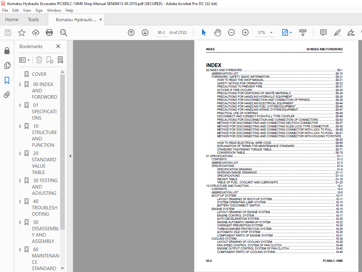Click the Save file icon
Screen dimensions: 362x272
coord(8,33)
